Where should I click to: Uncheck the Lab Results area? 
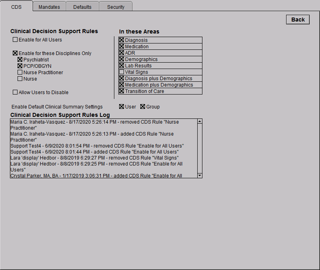(x=122, y=66)
